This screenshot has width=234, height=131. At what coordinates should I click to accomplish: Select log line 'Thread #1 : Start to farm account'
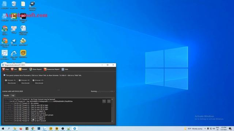25,121
